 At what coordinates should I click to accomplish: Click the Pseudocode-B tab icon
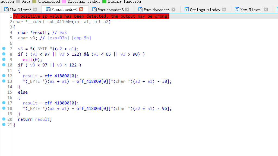[x=94, y=9]
